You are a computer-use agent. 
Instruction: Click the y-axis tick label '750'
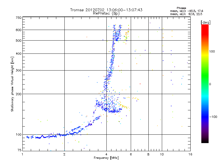18,18
